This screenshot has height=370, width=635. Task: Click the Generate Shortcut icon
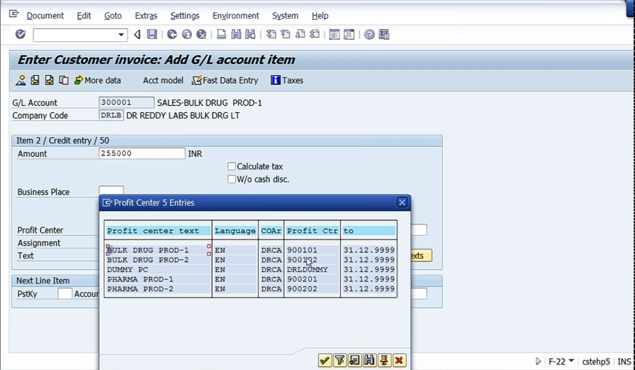(349, 34)
